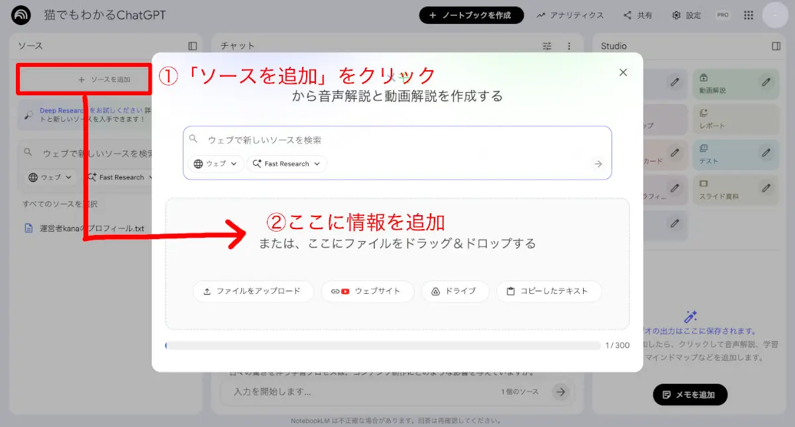795x427 pixels.
Task: Expand the Fast Research dropdown in dialog
Action: [287, 164]
